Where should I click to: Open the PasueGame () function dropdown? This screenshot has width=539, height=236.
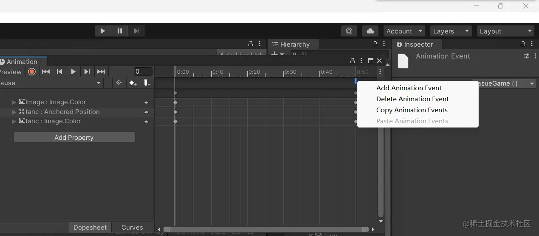coord(504,83)
